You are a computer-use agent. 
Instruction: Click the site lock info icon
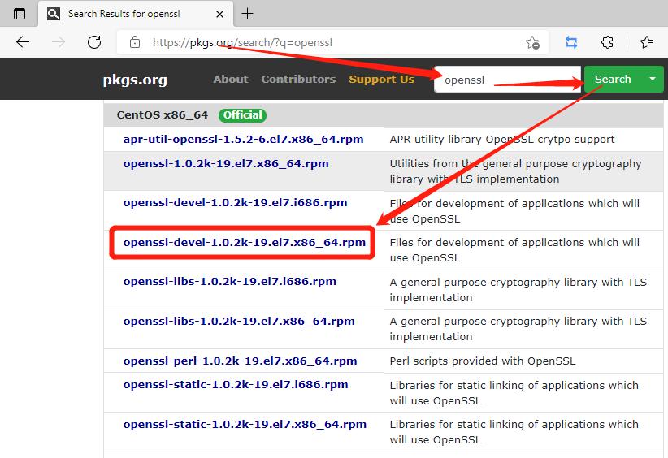135,42
